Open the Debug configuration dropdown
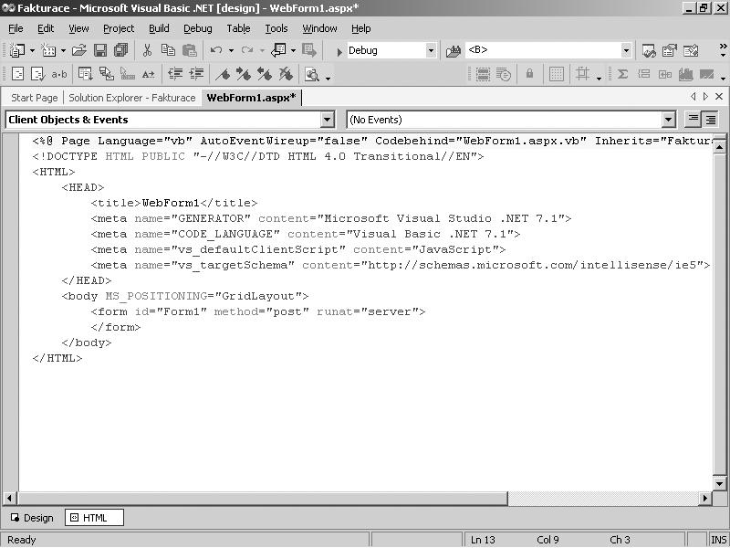730x548 pixels. tap(431, 50)
